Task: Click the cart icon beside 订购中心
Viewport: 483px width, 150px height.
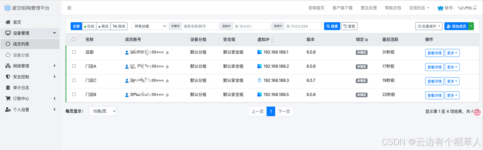Action: click(x=8, y=99)
